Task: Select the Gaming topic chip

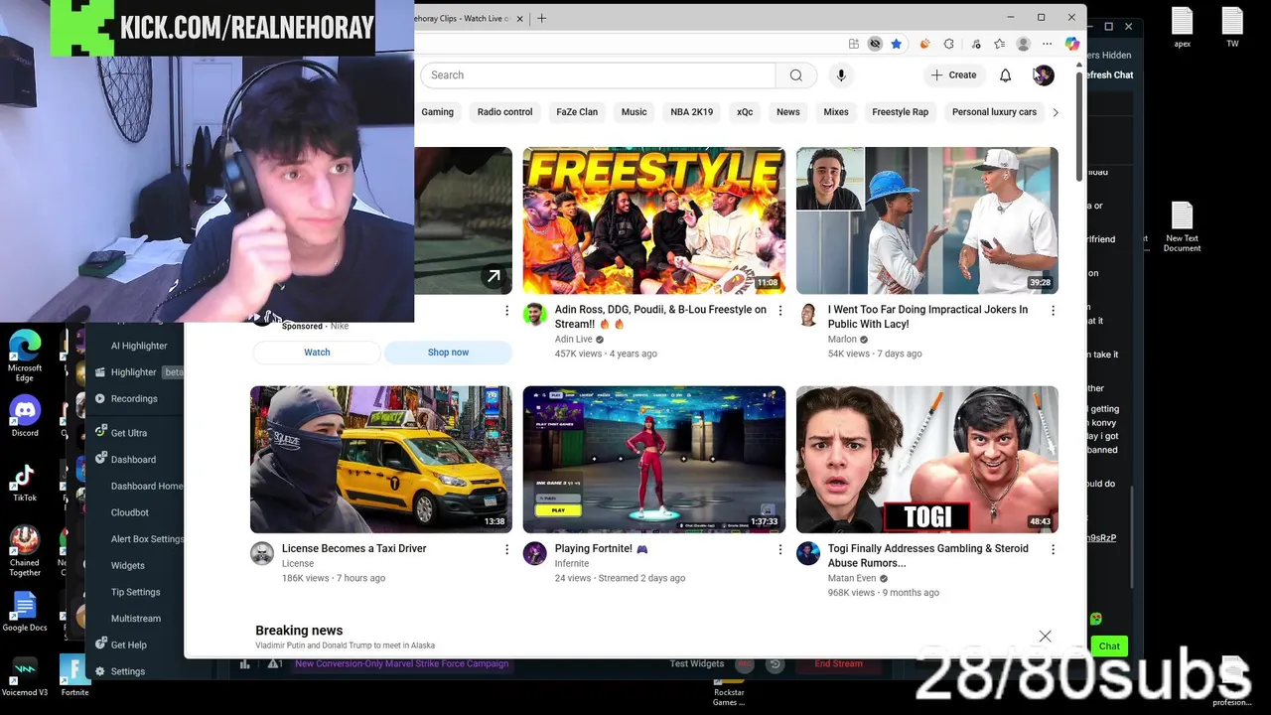Action: (x=437, y=112)
